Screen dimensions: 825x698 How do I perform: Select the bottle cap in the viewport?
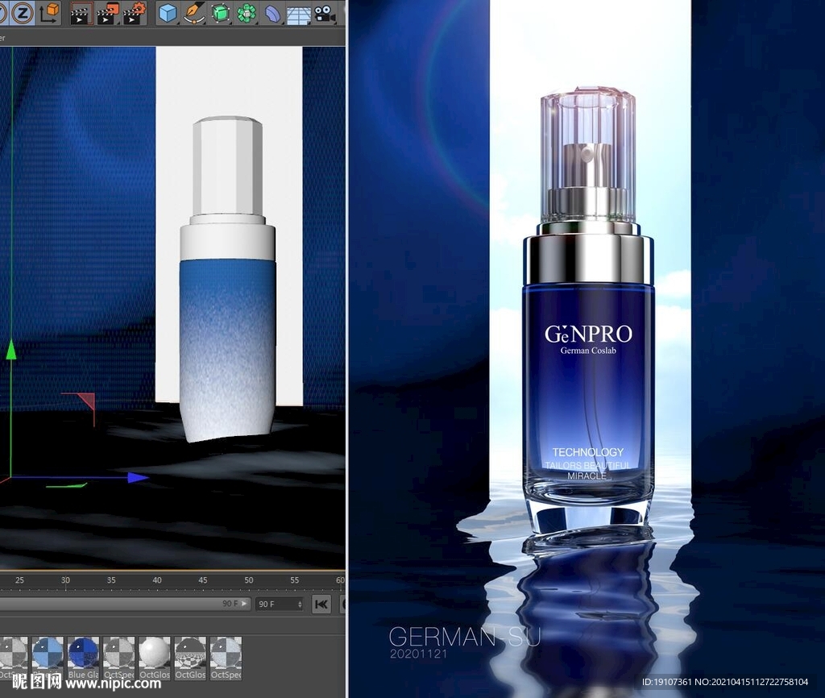(227, 166)
